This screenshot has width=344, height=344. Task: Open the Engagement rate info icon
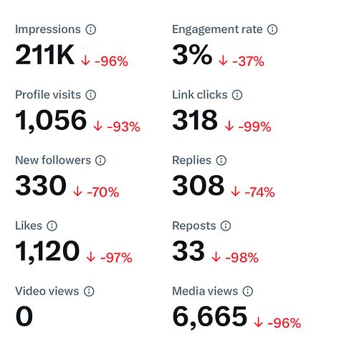click(272, 29)
